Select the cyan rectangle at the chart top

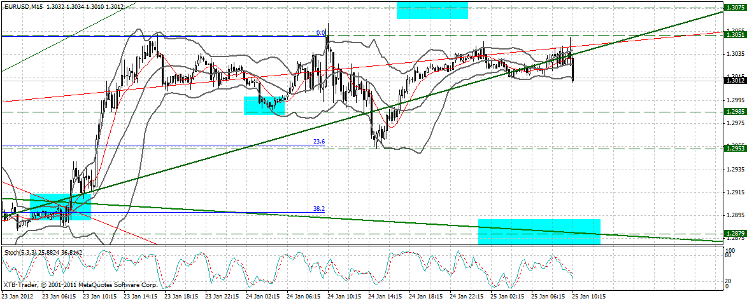coord(432,10)
